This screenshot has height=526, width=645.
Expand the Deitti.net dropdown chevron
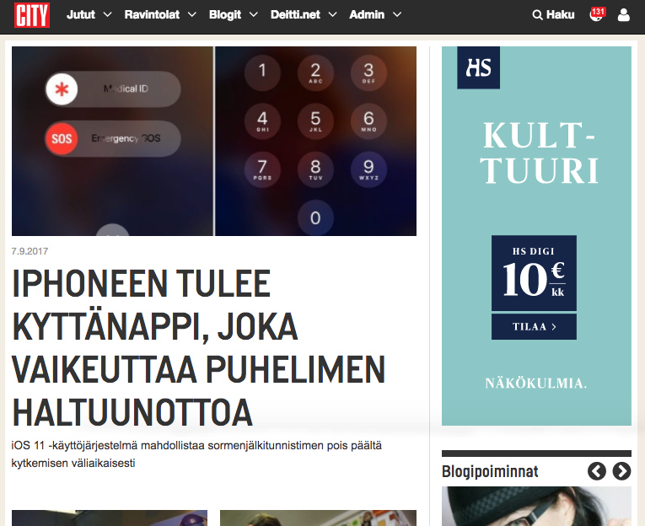pos(331,15)
